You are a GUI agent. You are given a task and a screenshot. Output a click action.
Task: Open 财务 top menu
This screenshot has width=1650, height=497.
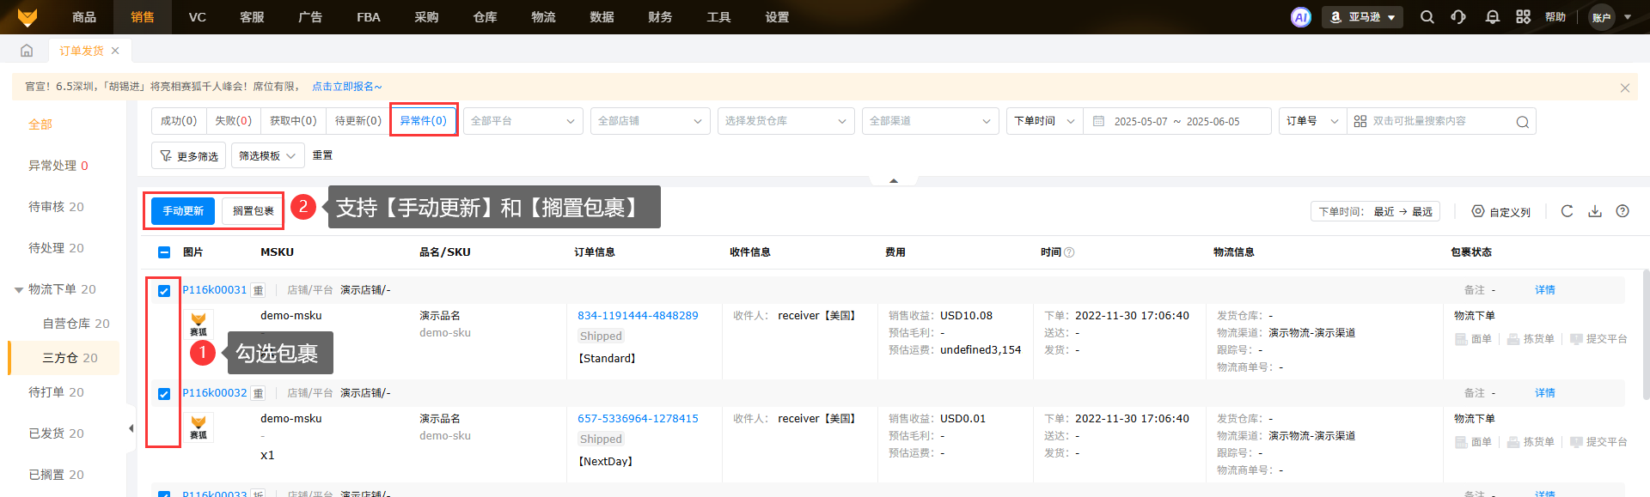(x=660, y=17)
